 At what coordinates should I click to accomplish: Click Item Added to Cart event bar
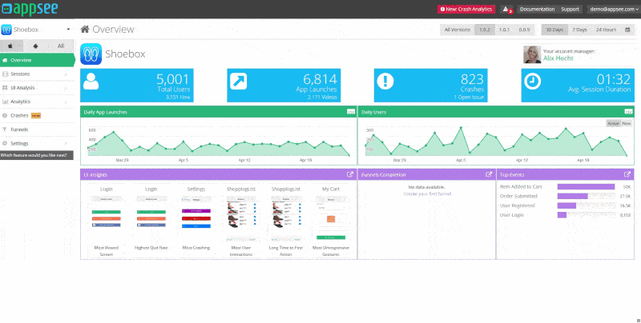(586, 187)
